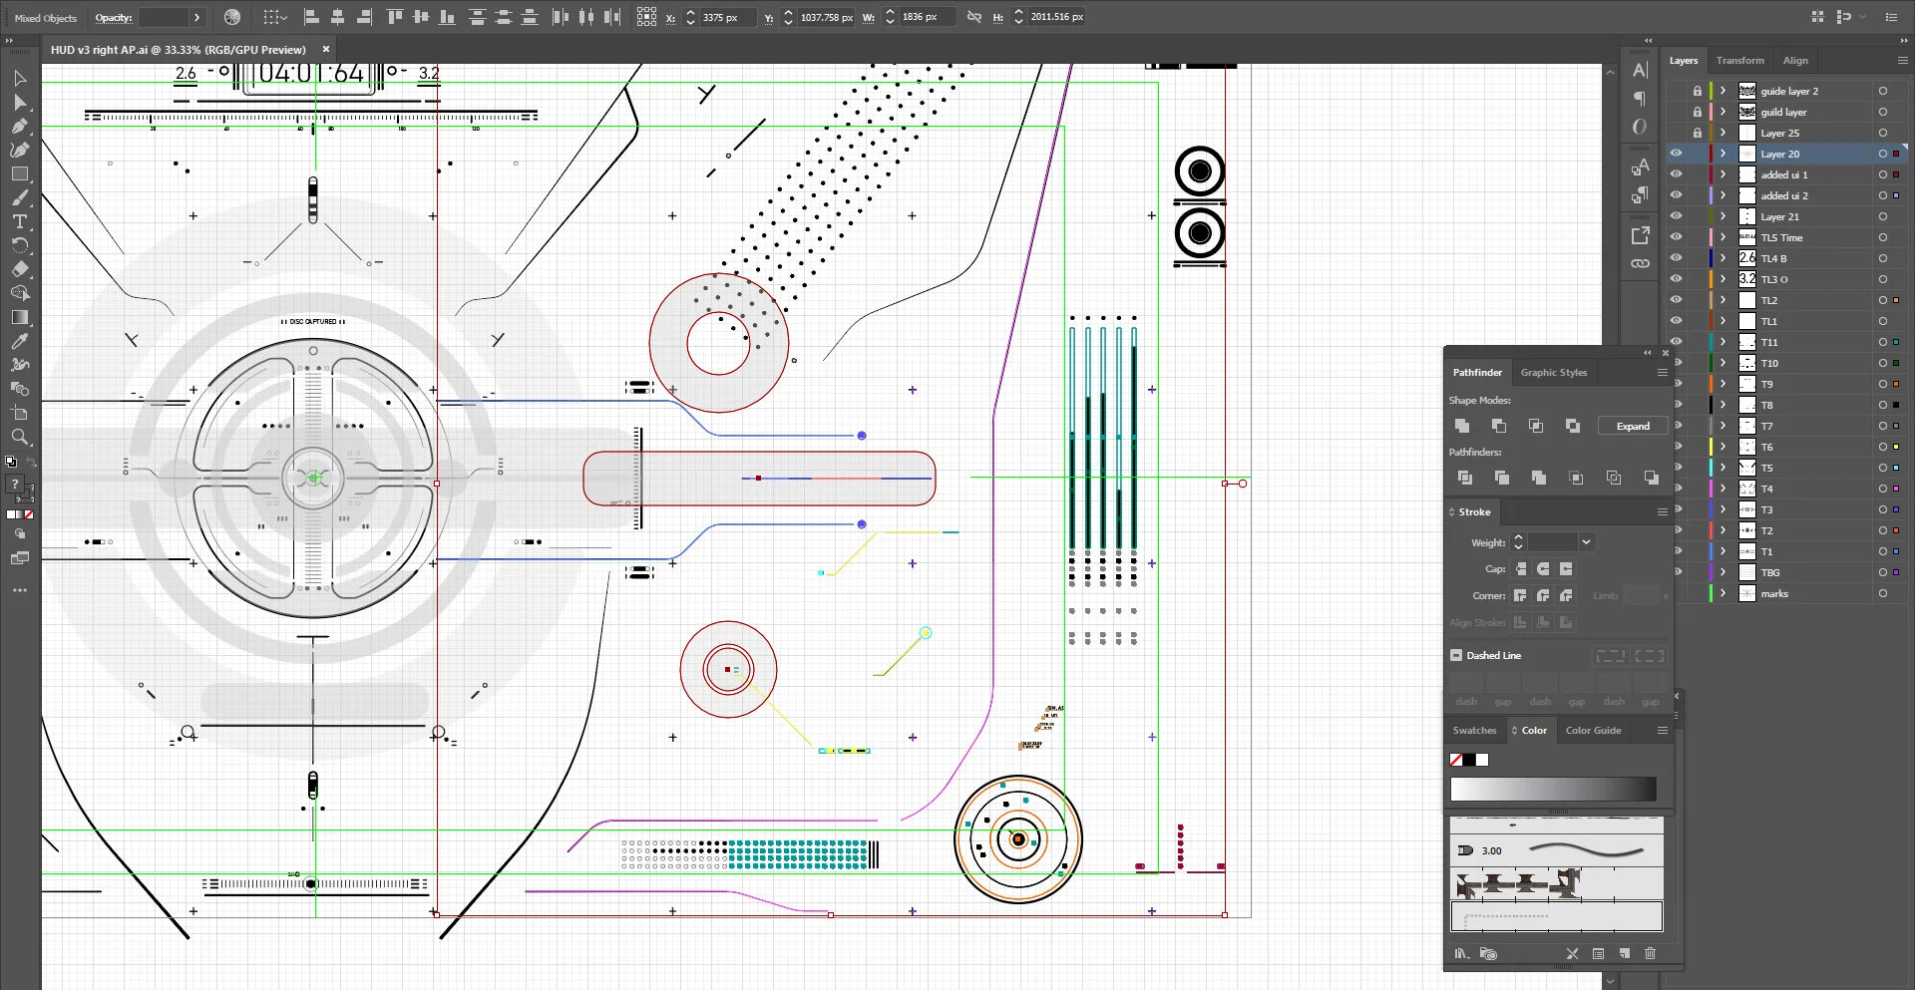Switch to the Color Guide tab
The image size is (1915, 990).
pos(1593,730)
